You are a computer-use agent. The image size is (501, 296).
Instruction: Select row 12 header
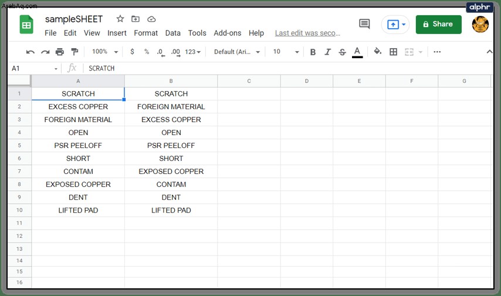tap(19, 236)
